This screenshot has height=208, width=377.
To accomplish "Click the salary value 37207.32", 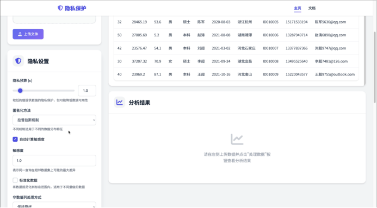I will pyautogui.click(x=139, y=61).
